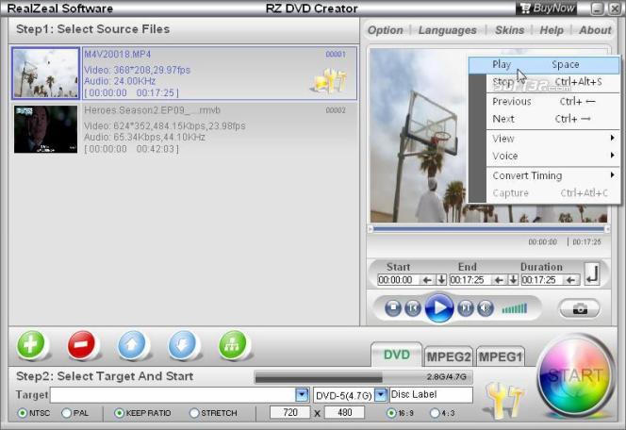This screenshot has width=626, height=430.
Task: Click the down arrow beside End time
Action: click(x=513, y=280)
